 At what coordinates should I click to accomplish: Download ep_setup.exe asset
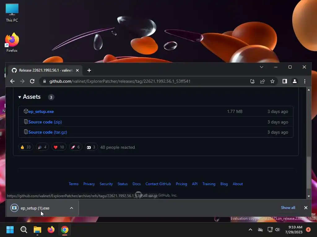41,111
